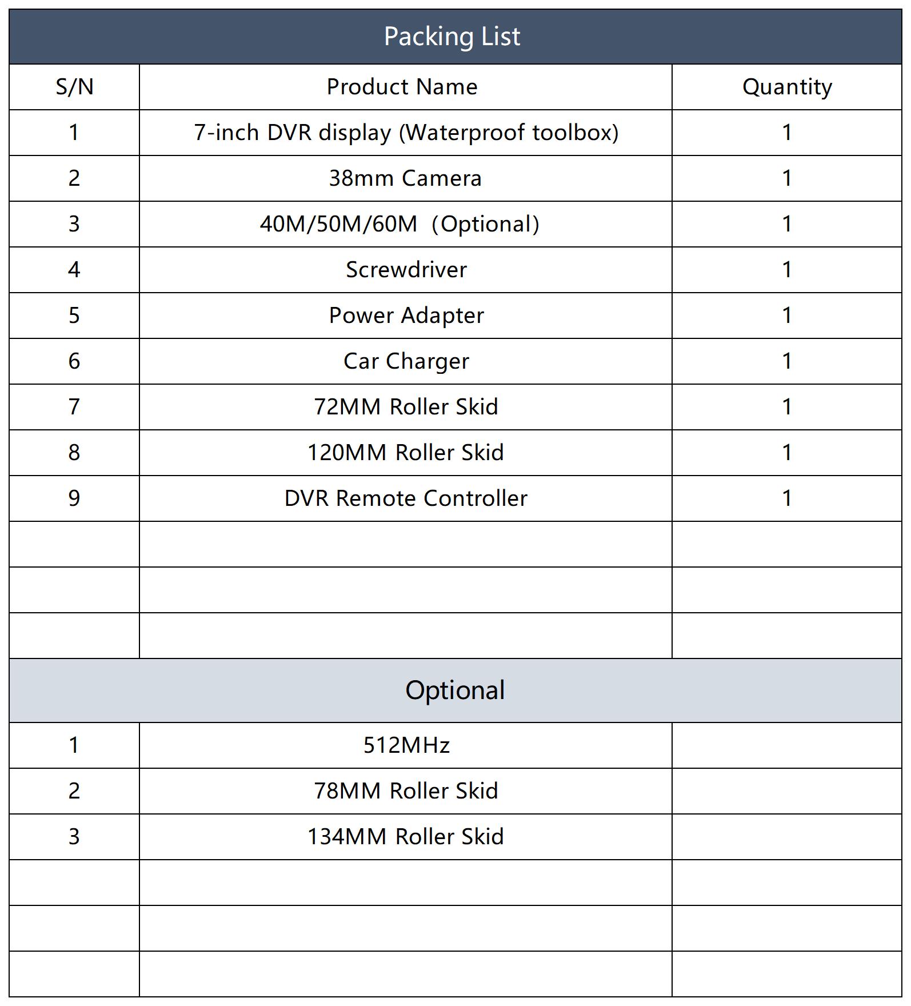Image resolution: width=911 pixels, height=1006 pixels.
Task: Select the 134MM Roller Skid cell
Action: (x=406, y=837)
